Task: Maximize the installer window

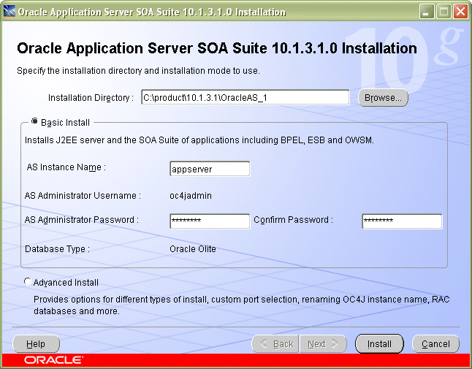Action: [x=444, y=12]
